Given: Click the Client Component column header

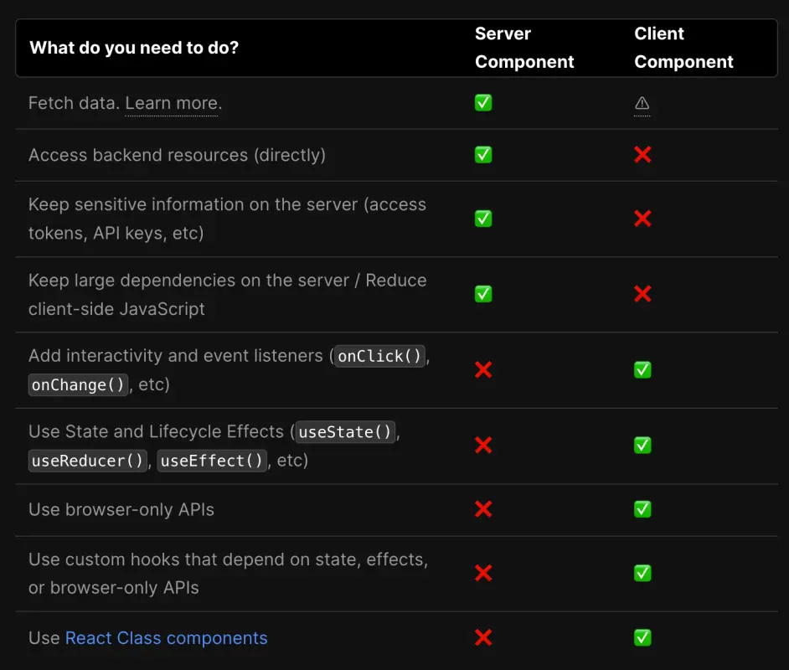Looking at the screenshot, I should point(683,48).
